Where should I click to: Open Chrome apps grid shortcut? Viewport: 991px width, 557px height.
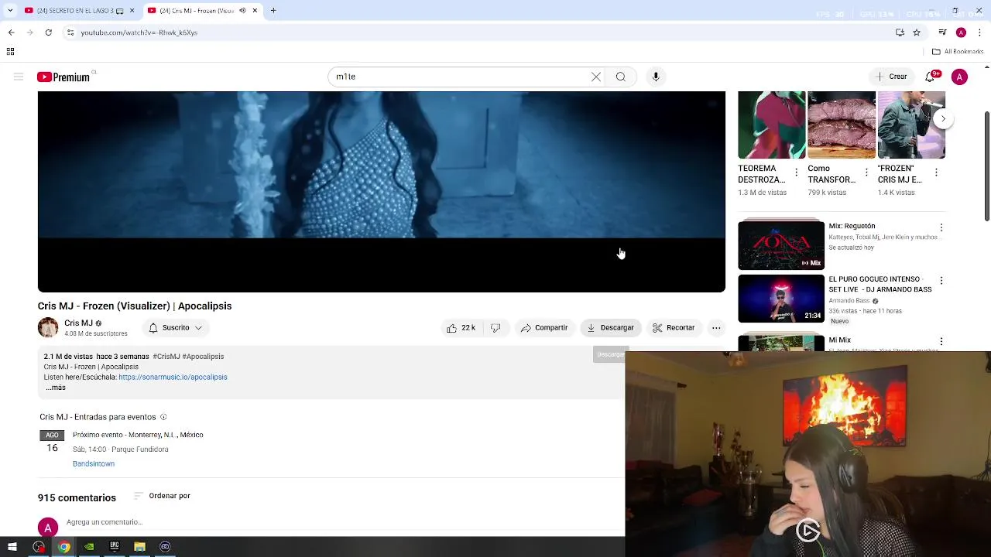pos(10,52)
